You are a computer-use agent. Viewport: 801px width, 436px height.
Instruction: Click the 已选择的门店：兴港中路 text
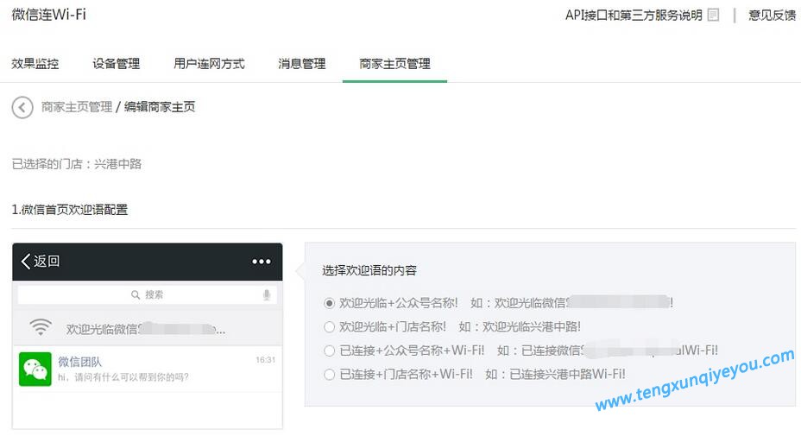click(77, 164)
